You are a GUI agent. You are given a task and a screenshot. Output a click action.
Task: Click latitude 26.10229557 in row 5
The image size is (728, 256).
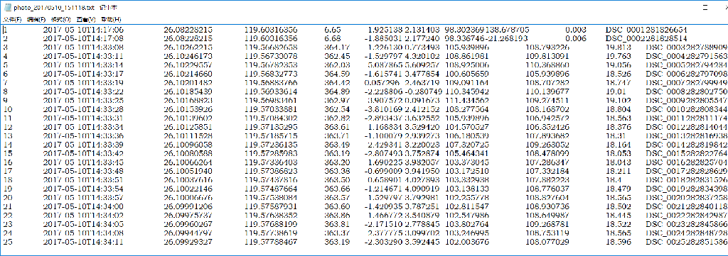pyautogui.click(x=188, y=65)
